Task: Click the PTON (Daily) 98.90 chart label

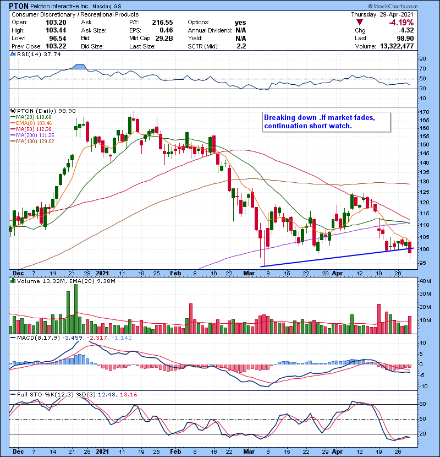Action: click(x=46, y=111)
